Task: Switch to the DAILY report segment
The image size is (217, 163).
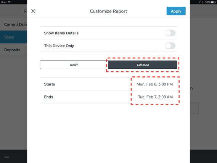Action: 74,65
